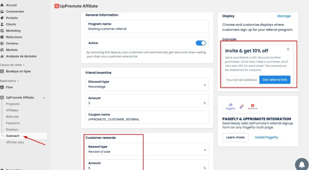Click the Customer rewards Amount field
This screenshot has width=309, height=170.
point(147,165)
